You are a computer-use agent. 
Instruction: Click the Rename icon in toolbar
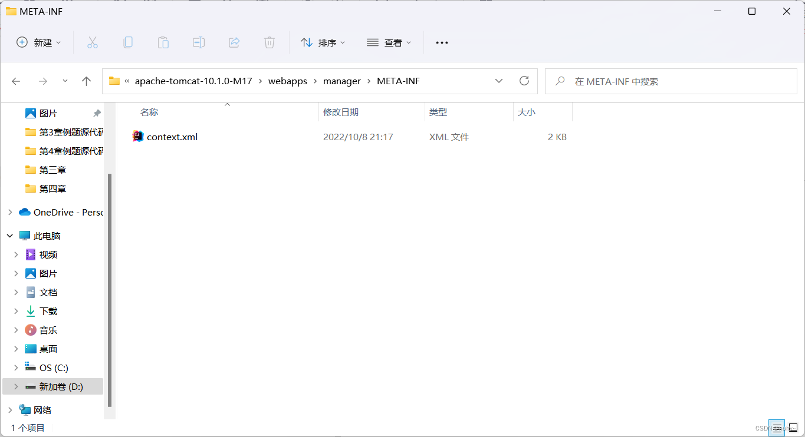[199, 42]
